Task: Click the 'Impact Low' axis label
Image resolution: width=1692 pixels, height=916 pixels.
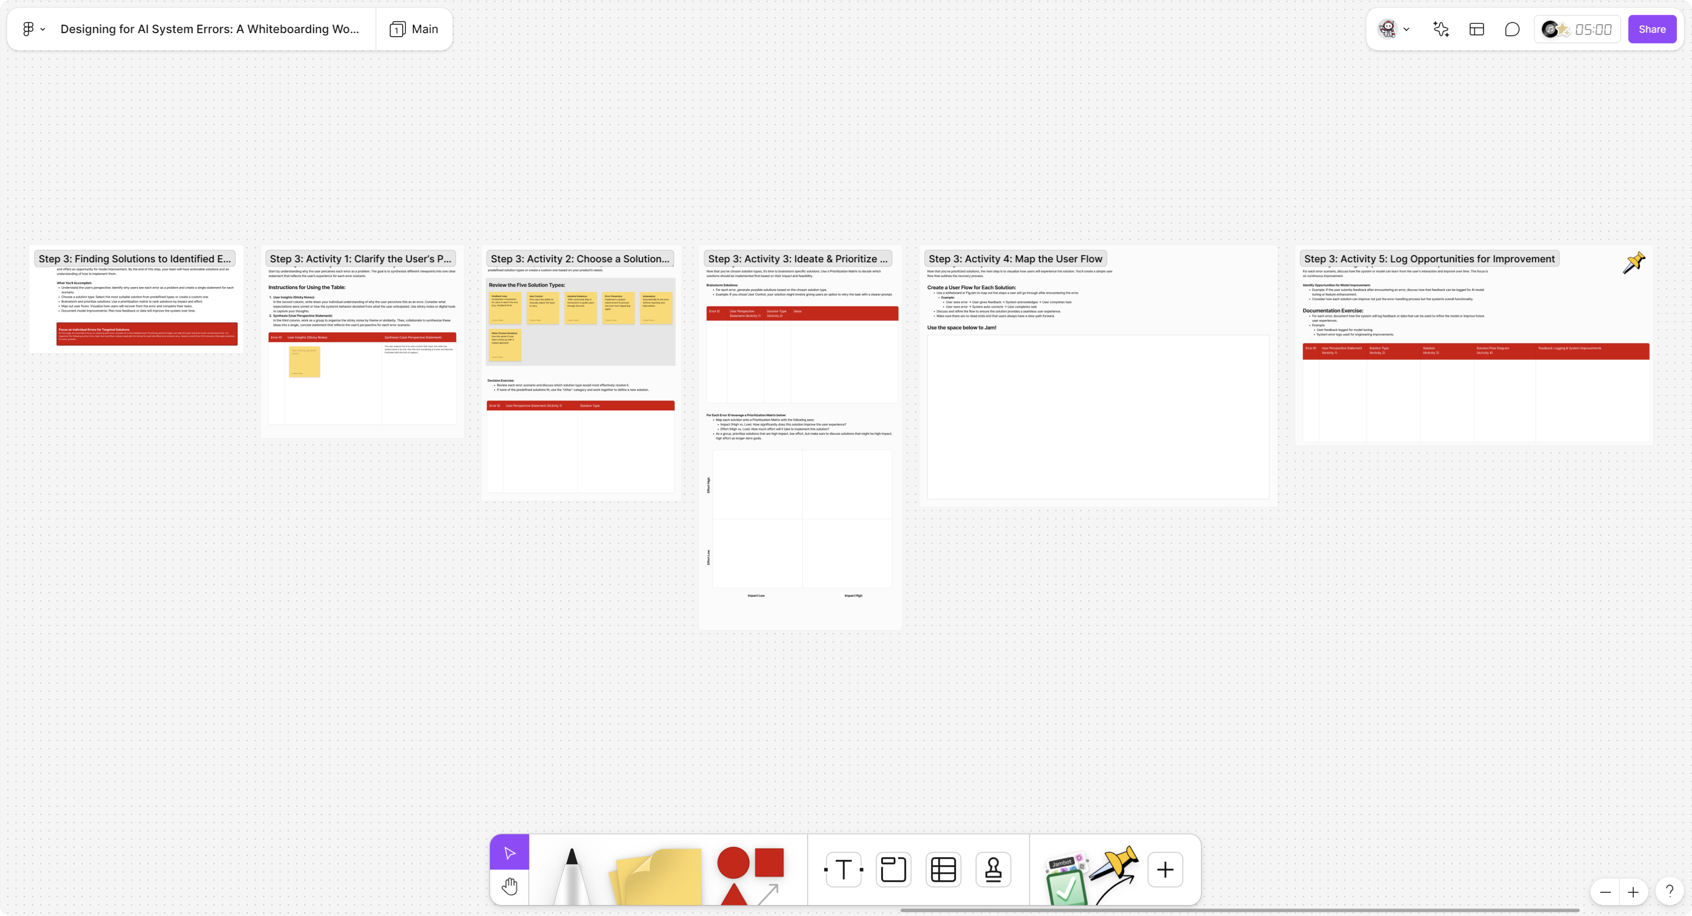Action: 756,596
